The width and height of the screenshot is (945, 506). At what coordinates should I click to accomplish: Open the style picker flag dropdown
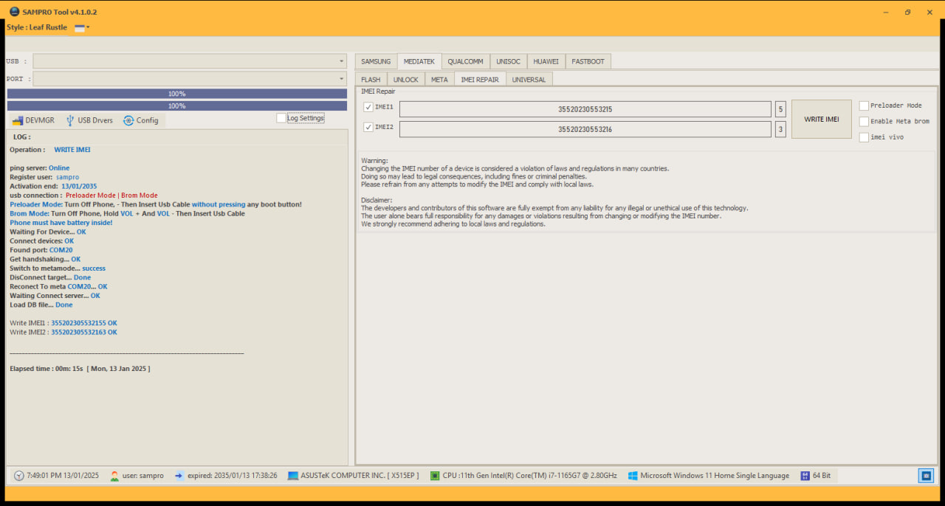82,27
